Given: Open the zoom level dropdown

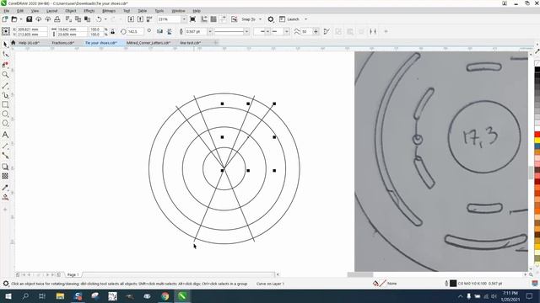Looking at the screenshot, I should [x=184, y=19].
